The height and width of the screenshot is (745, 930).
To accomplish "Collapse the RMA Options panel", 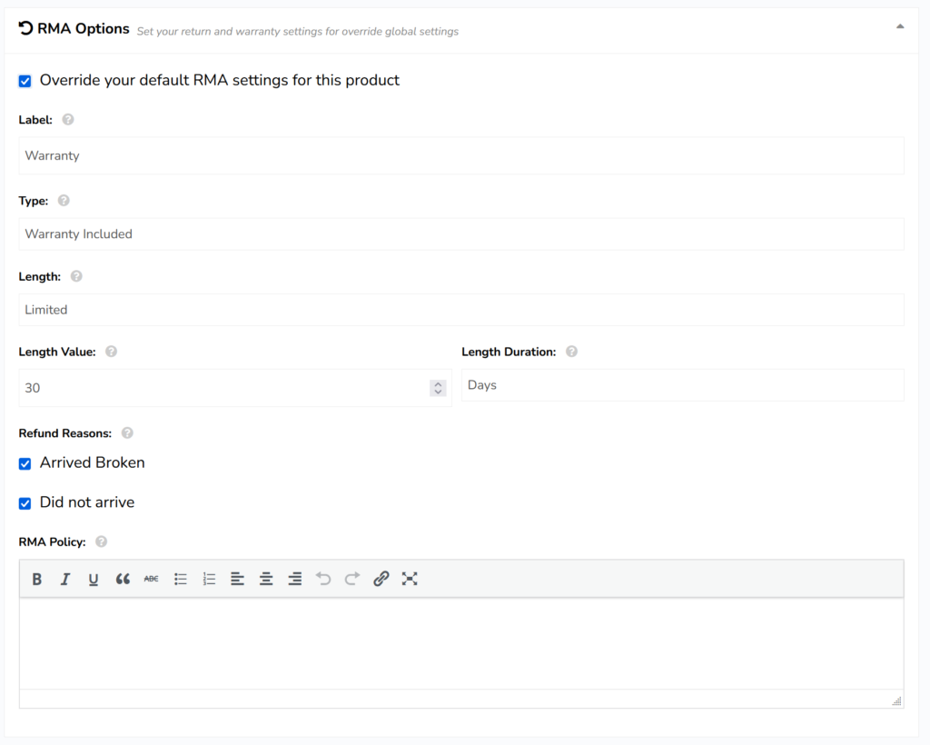I will [900, 27].
